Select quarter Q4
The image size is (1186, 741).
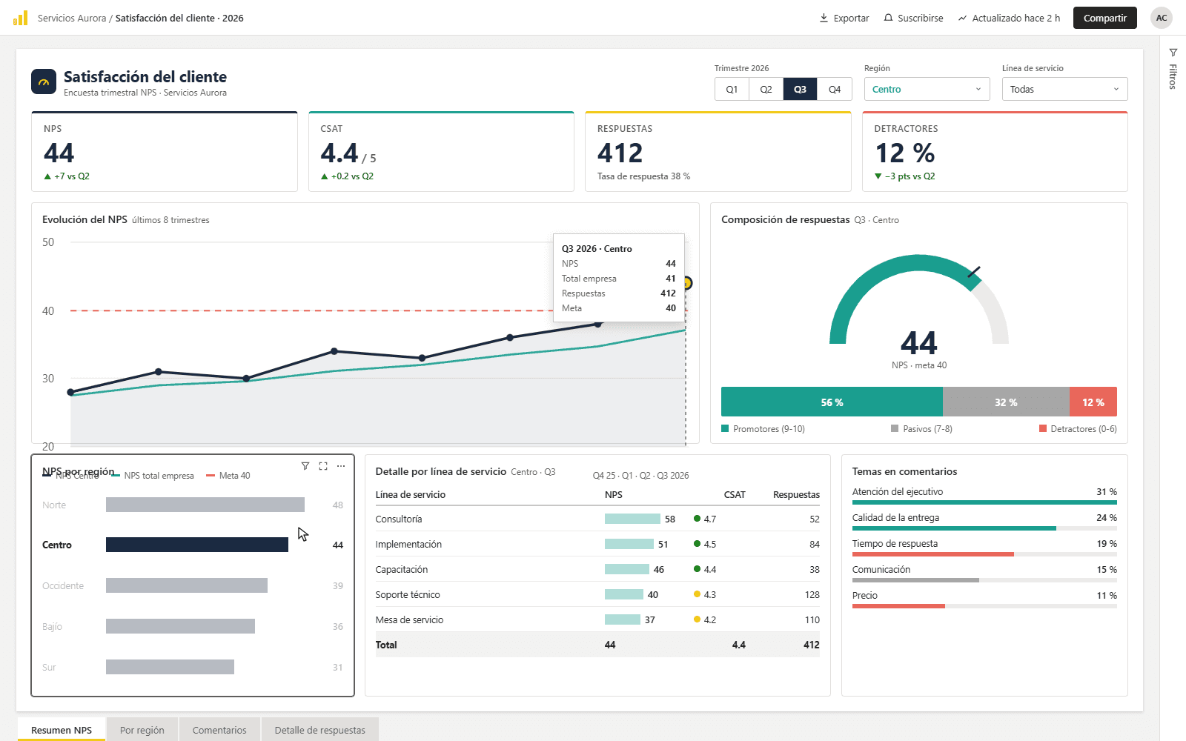click(x=835, y=89)
